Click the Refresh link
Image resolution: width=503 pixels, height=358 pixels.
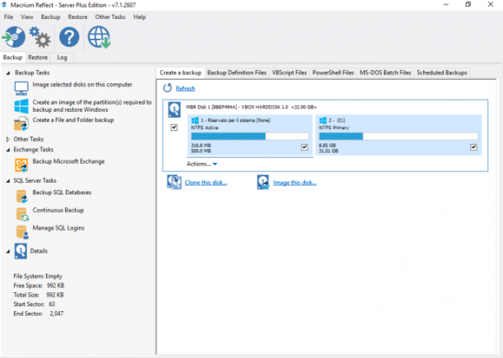click(186, 88)
